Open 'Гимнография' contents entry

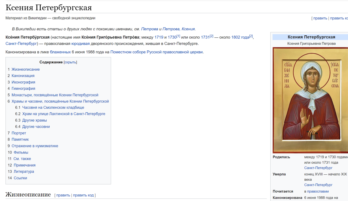point(23,89)
